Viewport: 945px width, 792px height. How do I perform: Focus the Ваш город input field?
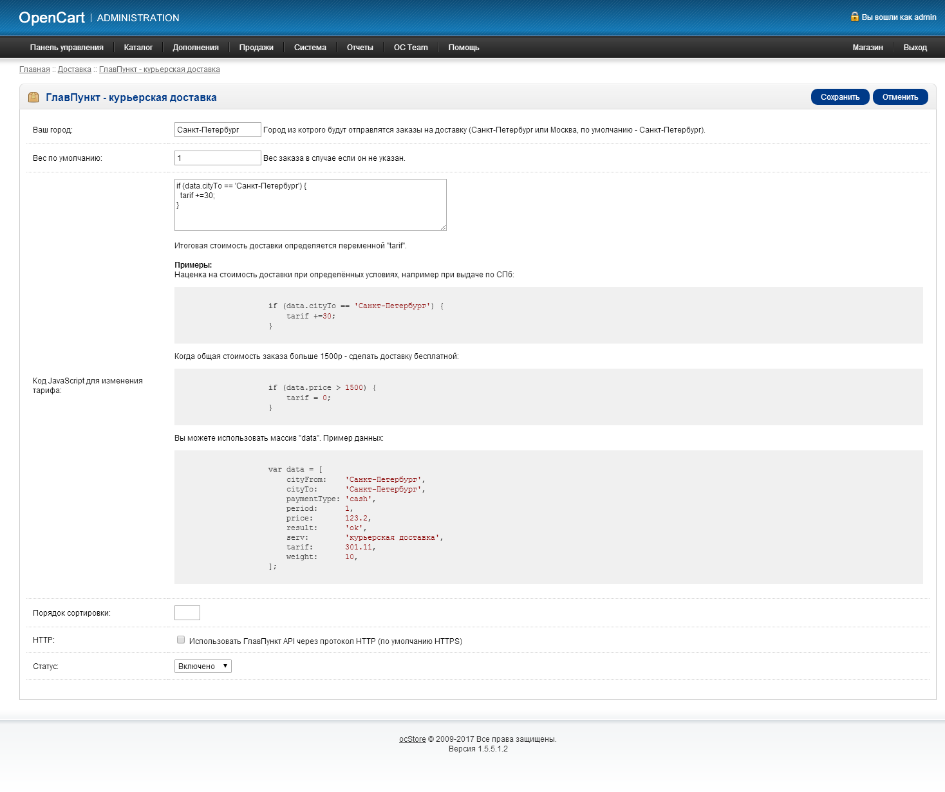[x=218, y=130]
